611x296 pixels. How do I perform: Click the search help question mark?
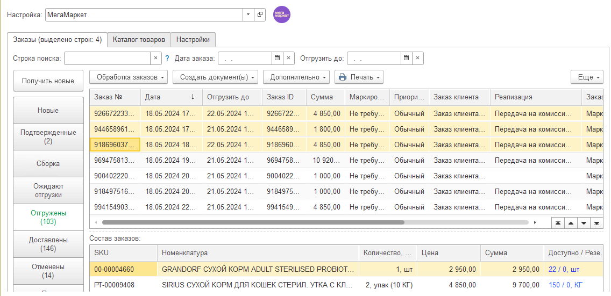[167, 58]
